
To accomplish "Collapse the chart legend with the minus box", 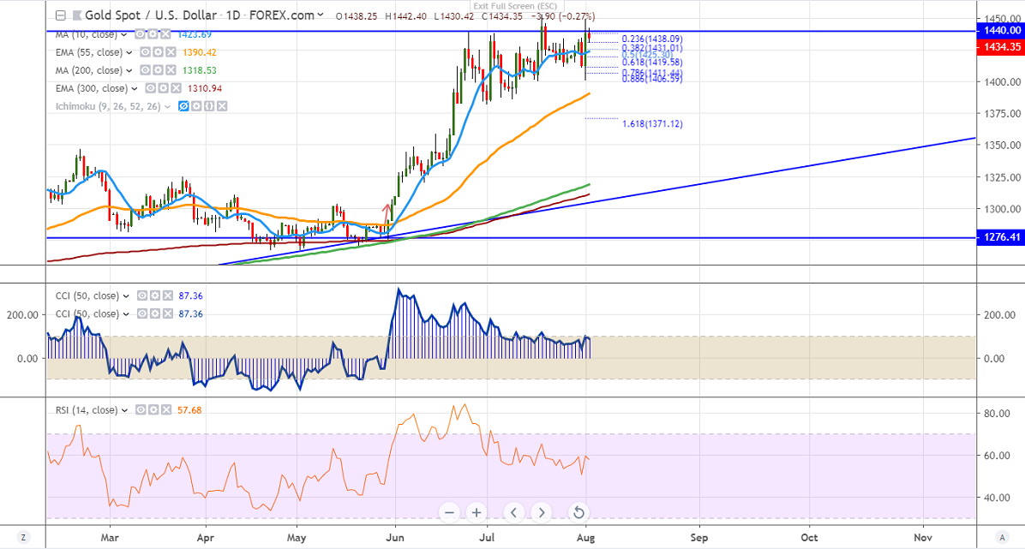I will [61, 15].
